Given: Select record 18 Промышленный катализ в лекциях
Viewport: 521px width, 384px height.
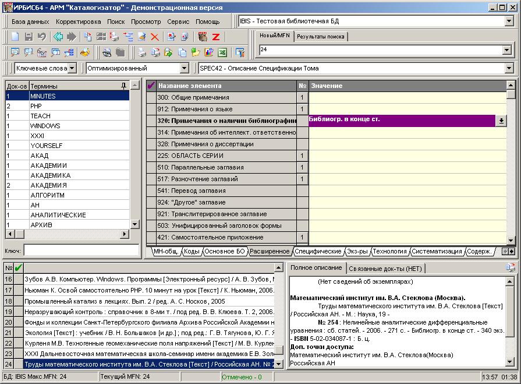Looking at the screenshot, I should point(149,301).
